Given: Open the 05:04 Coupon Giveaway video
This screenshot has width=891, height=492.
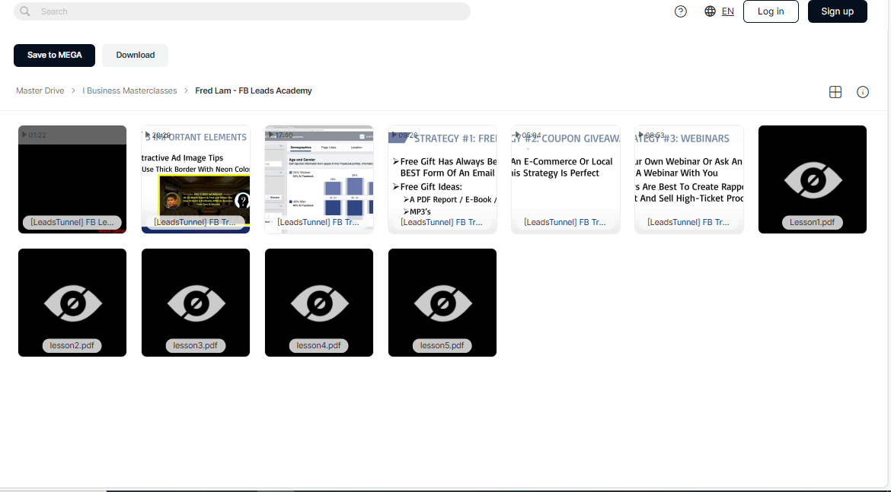Looking at the screenshot, I should 565,179.
